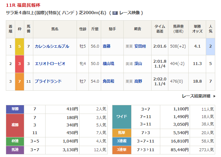Image resolution: width=221 pixels, height=157 pixels.
Task: Open horse カレンルシェルブル page
Action: [52, 46]
